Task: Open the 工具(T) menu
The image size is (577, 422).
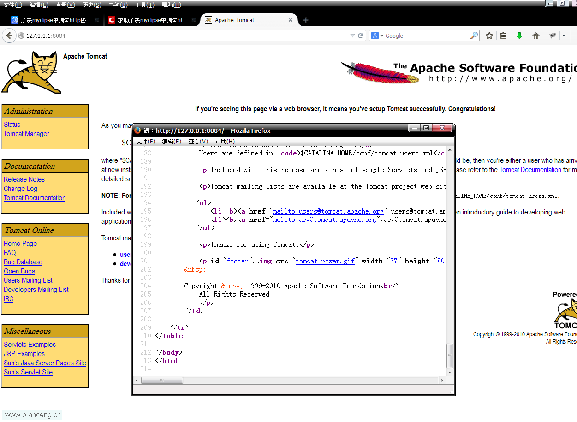Action: click(x=144, y=5)
